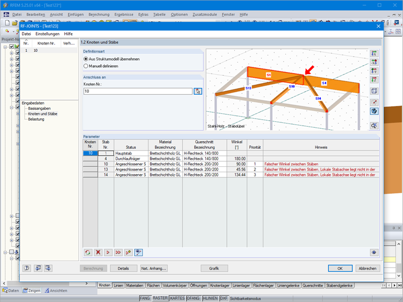Toggle FANG snap in status bar
This screenshot has width=403, height=302.
(x=145, y=298)
